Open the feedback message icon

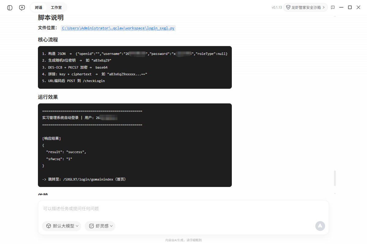pos(333,7)
